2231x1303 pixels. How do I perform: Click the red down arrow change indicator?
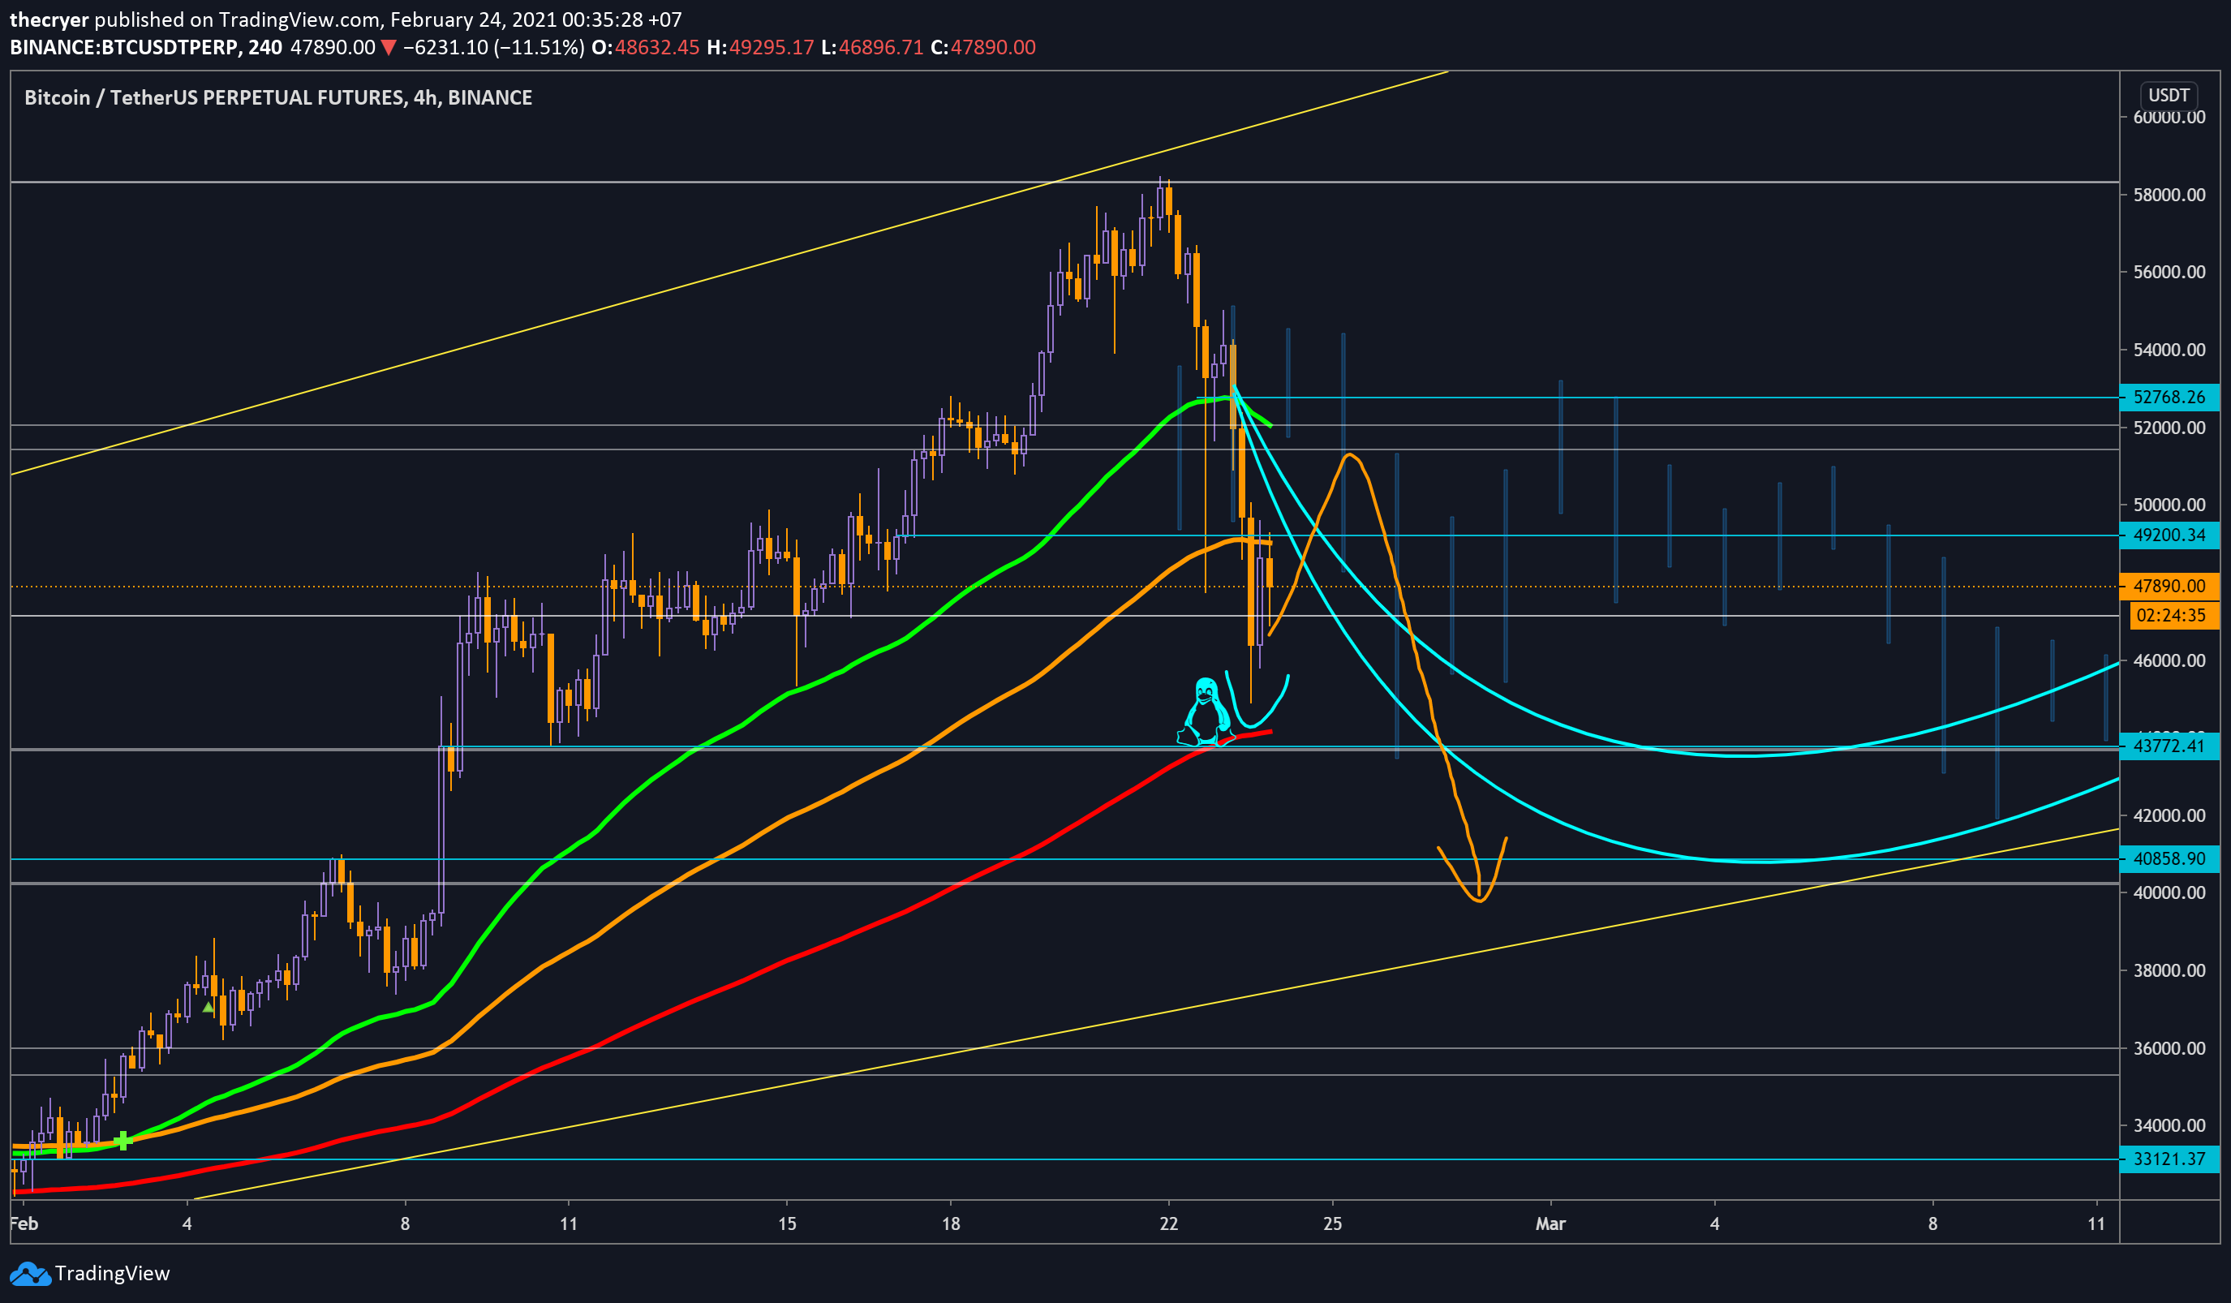tap(389, 48)
